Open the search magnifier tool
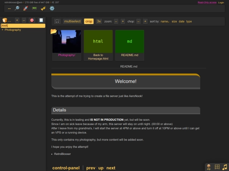 (17, 8)
